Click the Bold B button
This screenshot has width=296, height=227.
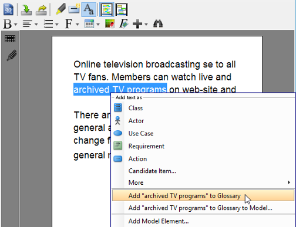click(x=8, y=24)
